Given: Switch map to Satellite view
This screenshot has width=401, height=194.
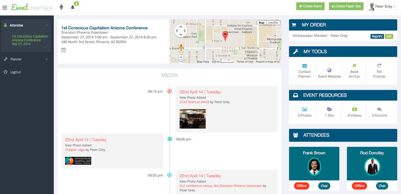Looking at the screenshot, I should (x=273, y=23).
